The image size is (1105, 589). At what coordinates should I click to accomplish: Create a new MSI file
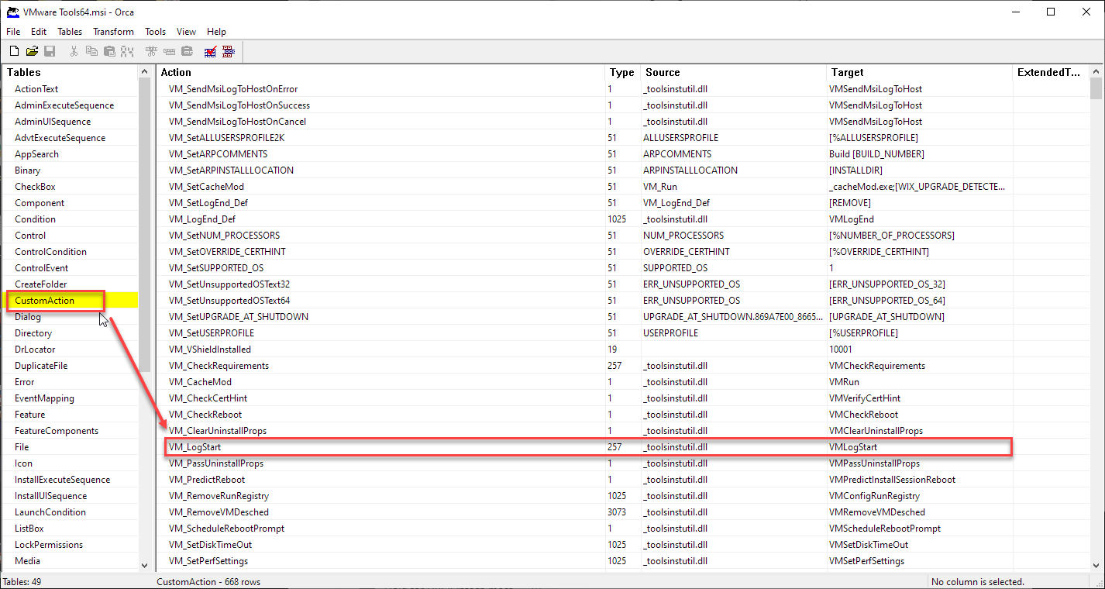(x=14, y=51)
